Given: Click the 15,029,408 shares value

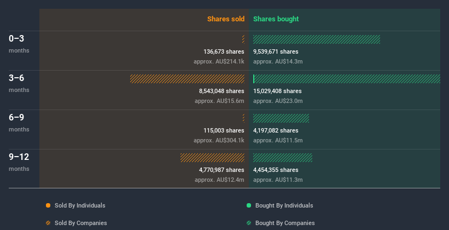Looking at the screenshot, I should tap(277, 91).
